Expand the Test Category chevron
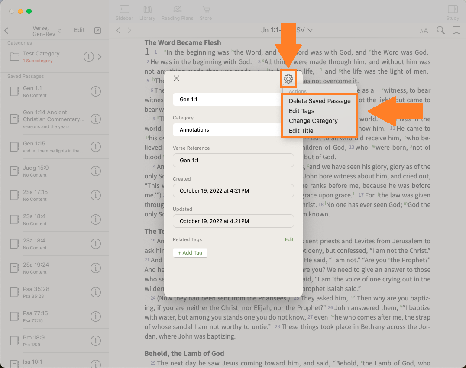466x368 pixels. point(100,57)
